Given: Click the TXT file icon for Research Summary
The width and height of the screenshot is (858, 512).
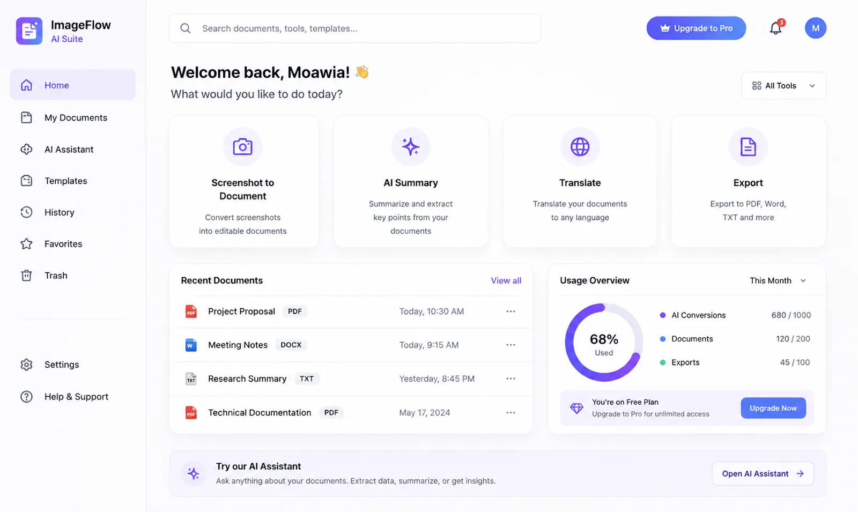Looking at the screenshot, I should tap(191, 379).
